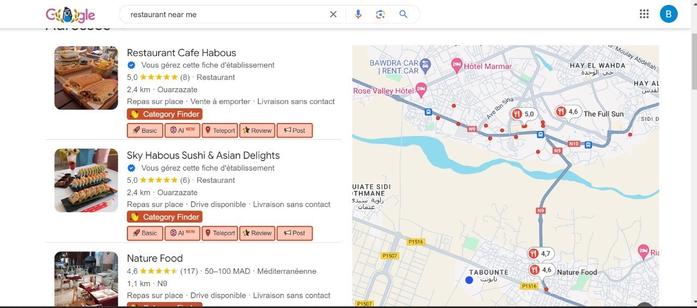Open the Google account avatar B
The height and width of the screenshot is (308, 697).
pyautogui.click(x=669, y=14)
